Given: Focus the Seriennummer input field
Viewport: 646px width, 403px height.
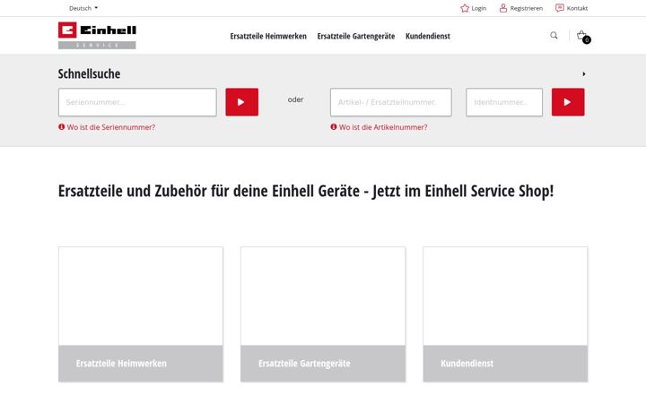Looking at the screenshot, I should pos(137,102).
